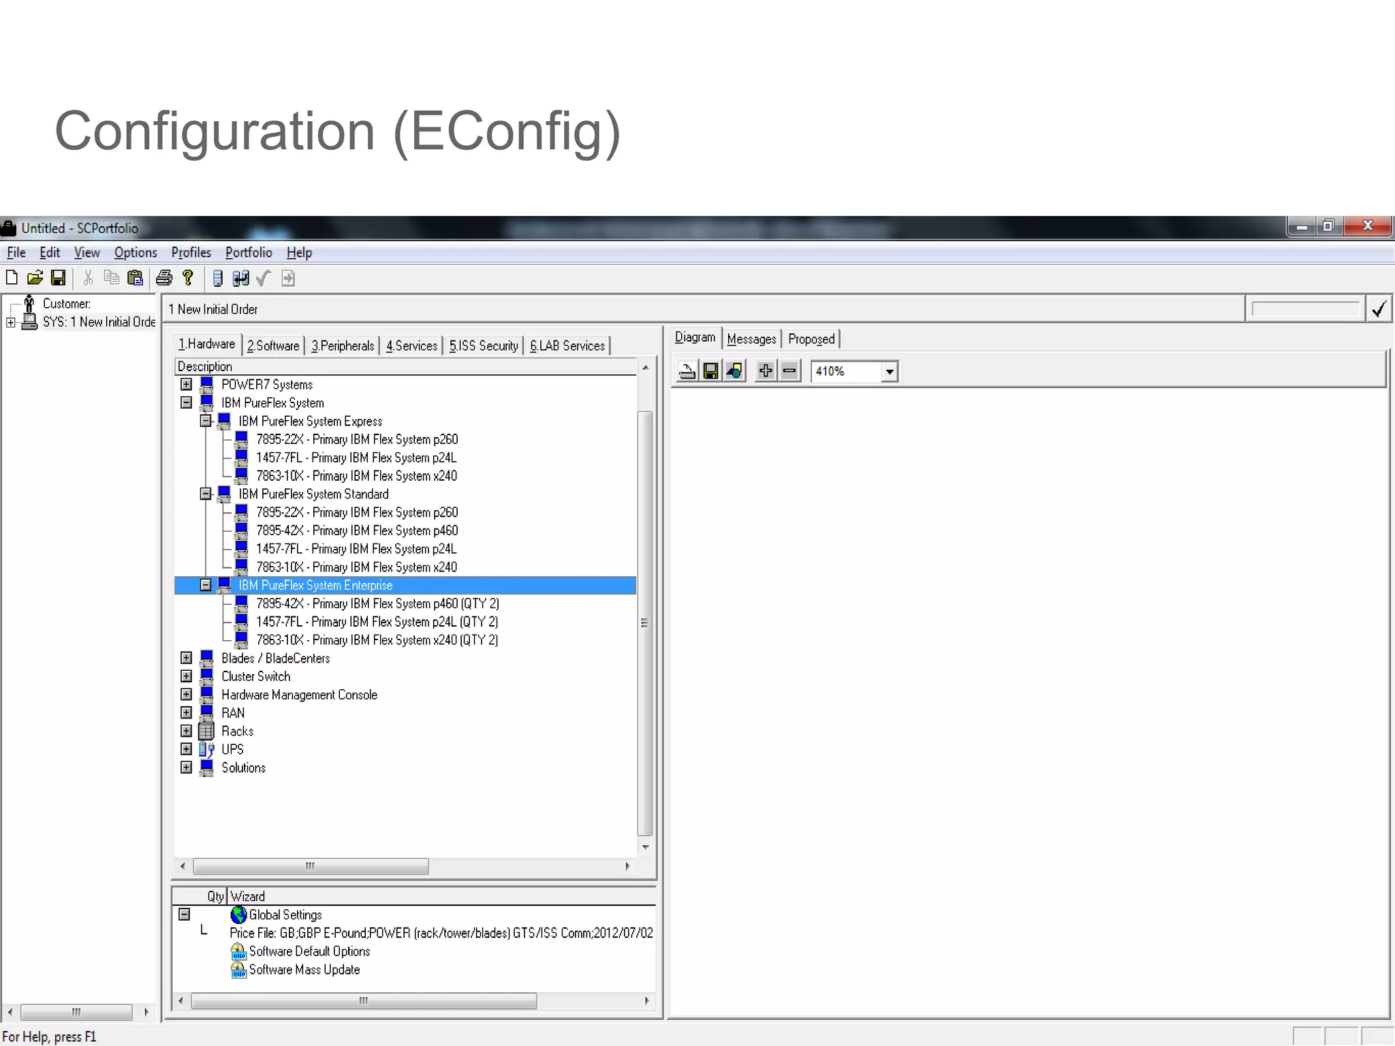Click the server tower toolbar icon
Screen dimensions: 1395x1046
(217, 278)
